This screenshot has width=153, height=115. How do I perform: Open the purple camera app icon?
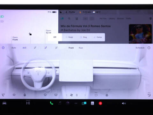click(x=68, y=103)
